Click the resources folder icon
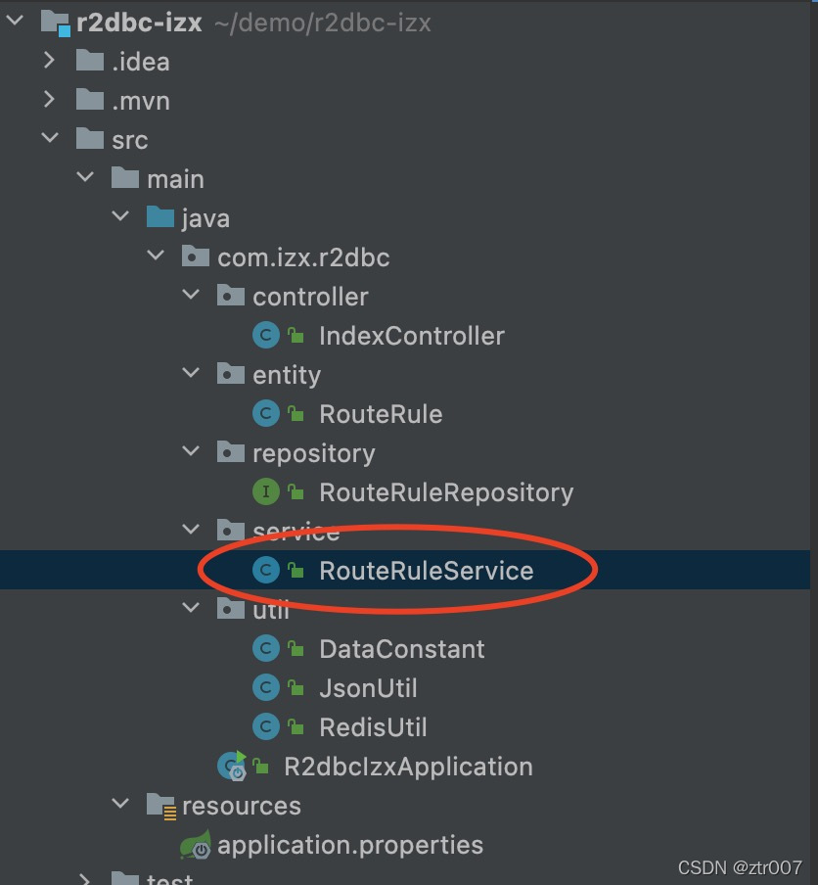The image size is (818, 885). coord(161,806)
